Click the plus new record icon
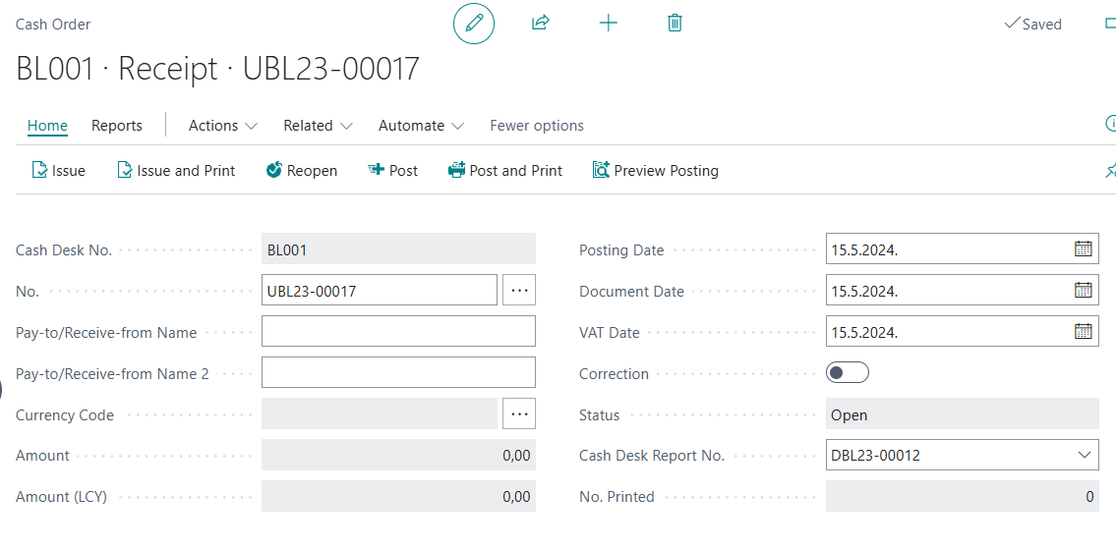The image size is (1116, 549). click(608, 24)
